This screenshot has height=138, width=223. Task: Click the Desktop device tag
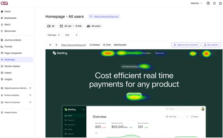(x=95, y=45)
